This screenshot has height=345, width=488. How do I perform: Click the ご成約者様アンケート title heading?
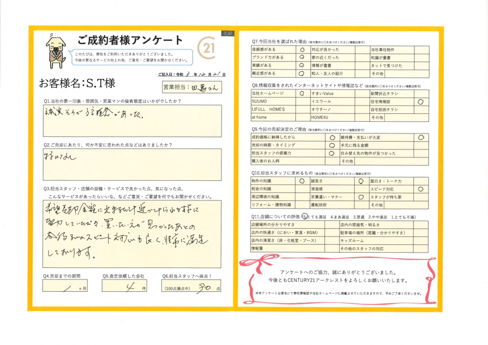click(130, 40)
